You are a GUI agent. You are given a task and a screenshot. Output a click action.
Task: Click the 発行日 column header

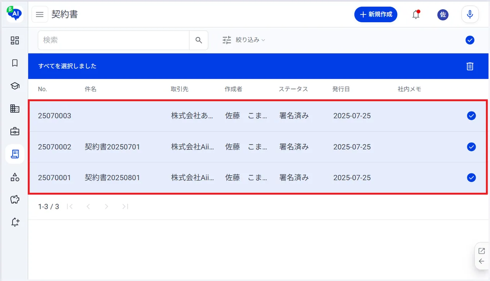[341, 89]
